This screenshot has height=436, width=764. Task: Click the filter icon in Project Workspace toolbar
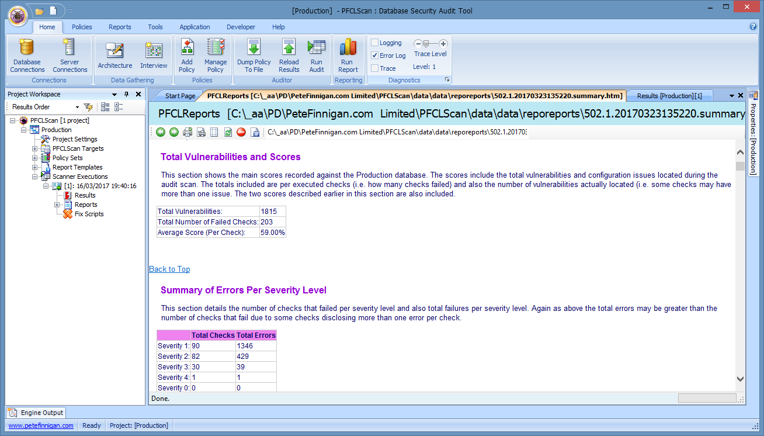pos(88,107)
